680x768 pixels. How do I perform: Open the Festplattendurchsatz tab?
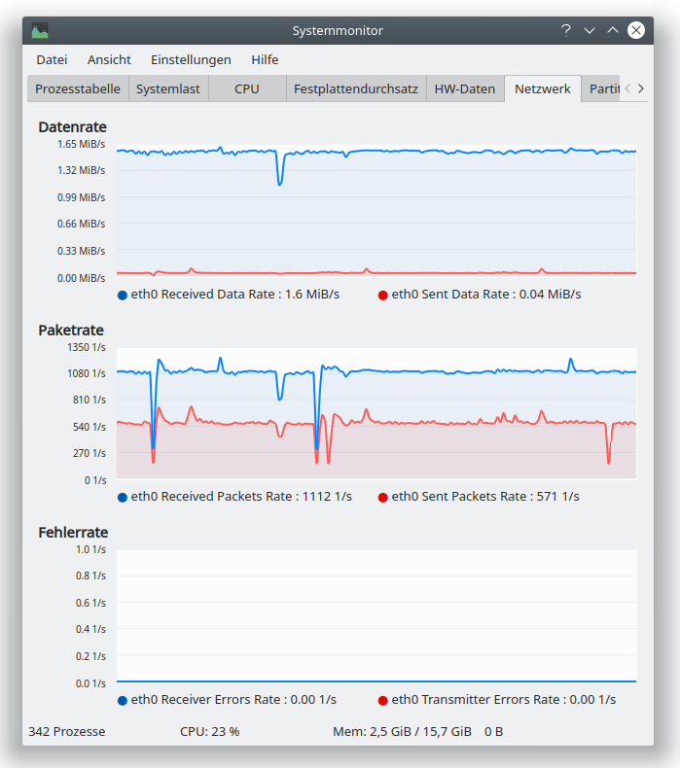tap(356, 88)
